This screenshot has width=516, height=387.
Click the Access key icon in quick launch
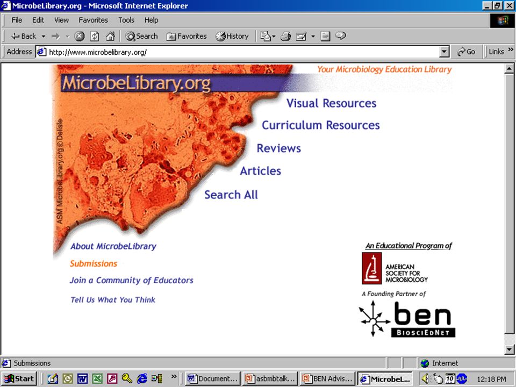click(x=112, y=379)
